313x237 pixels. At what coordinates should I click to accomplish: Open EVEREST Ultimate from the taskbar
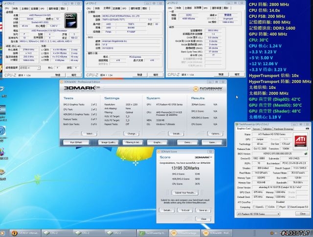(x=25, y=233)
